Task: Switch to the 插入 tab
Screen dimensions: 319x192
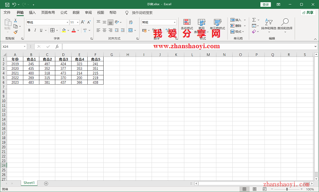Action: 32,13
